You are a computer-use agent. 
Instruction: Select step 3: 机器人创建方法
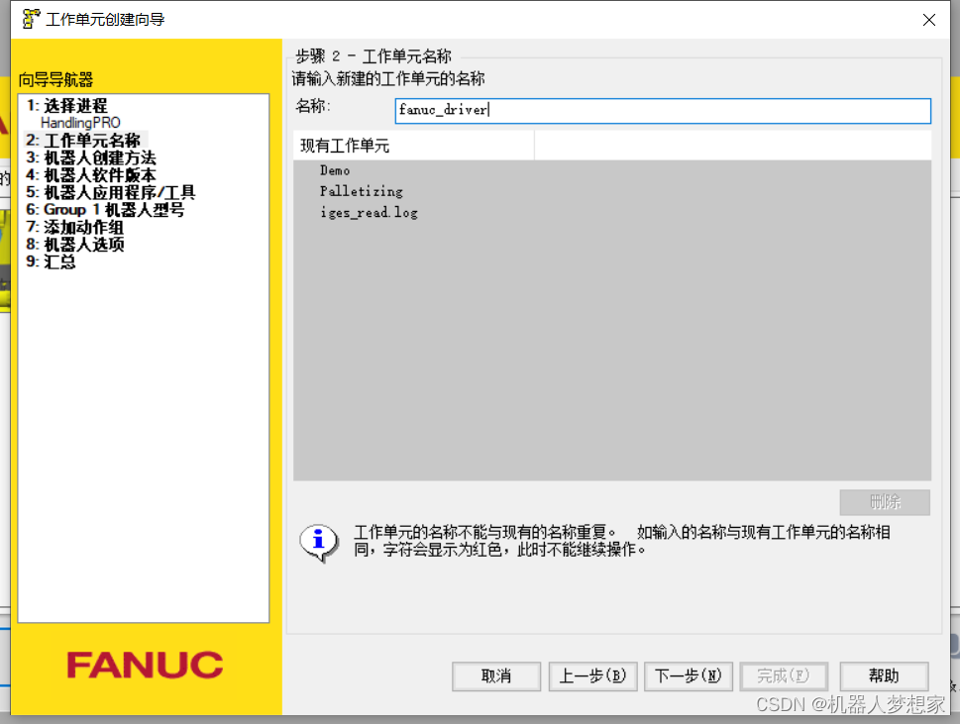pos(90,157)
